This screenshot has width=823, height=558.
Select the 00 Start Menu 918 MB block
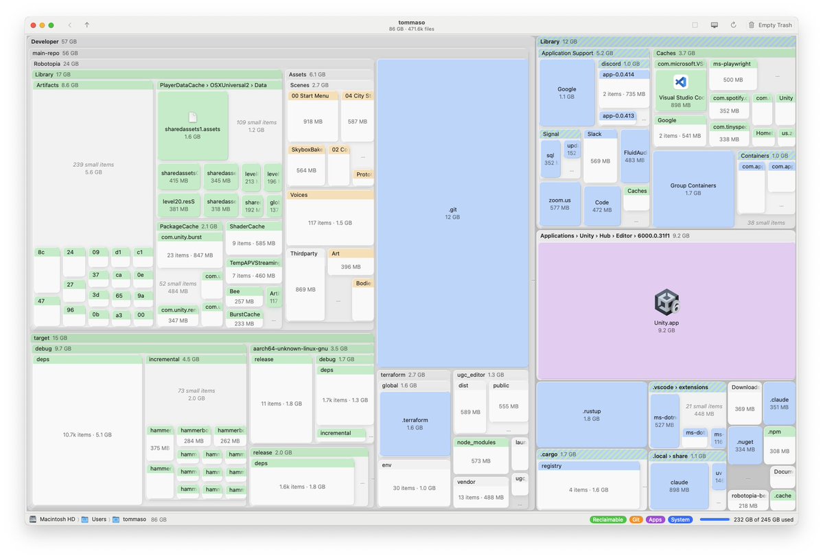[313, 117]
